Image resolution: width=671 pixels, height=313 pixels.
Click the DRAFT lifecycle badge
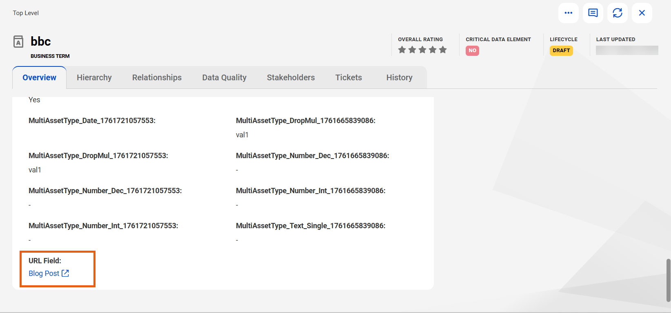tap(561, 51)
